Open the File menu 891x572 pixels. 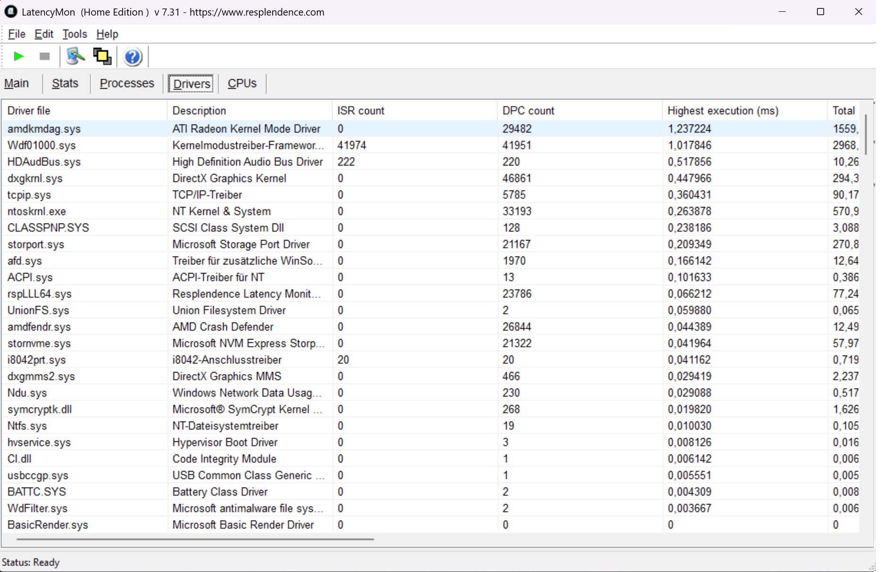click(x=17, y=34)
